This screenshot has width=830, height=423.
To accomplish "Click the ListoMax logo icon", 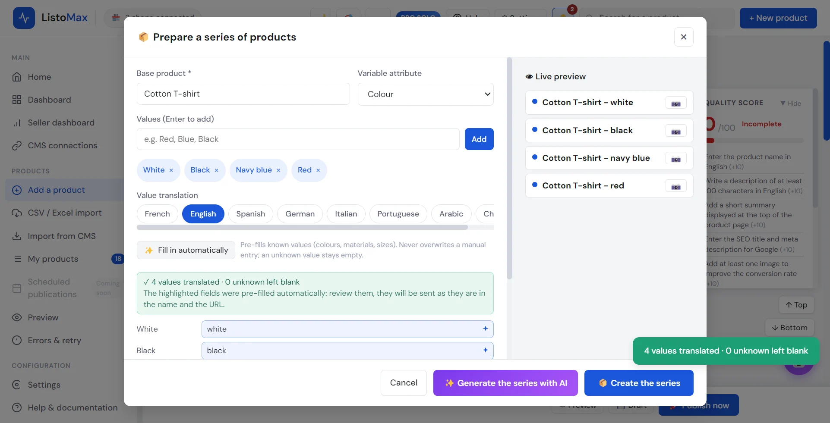I will point(24,18).
